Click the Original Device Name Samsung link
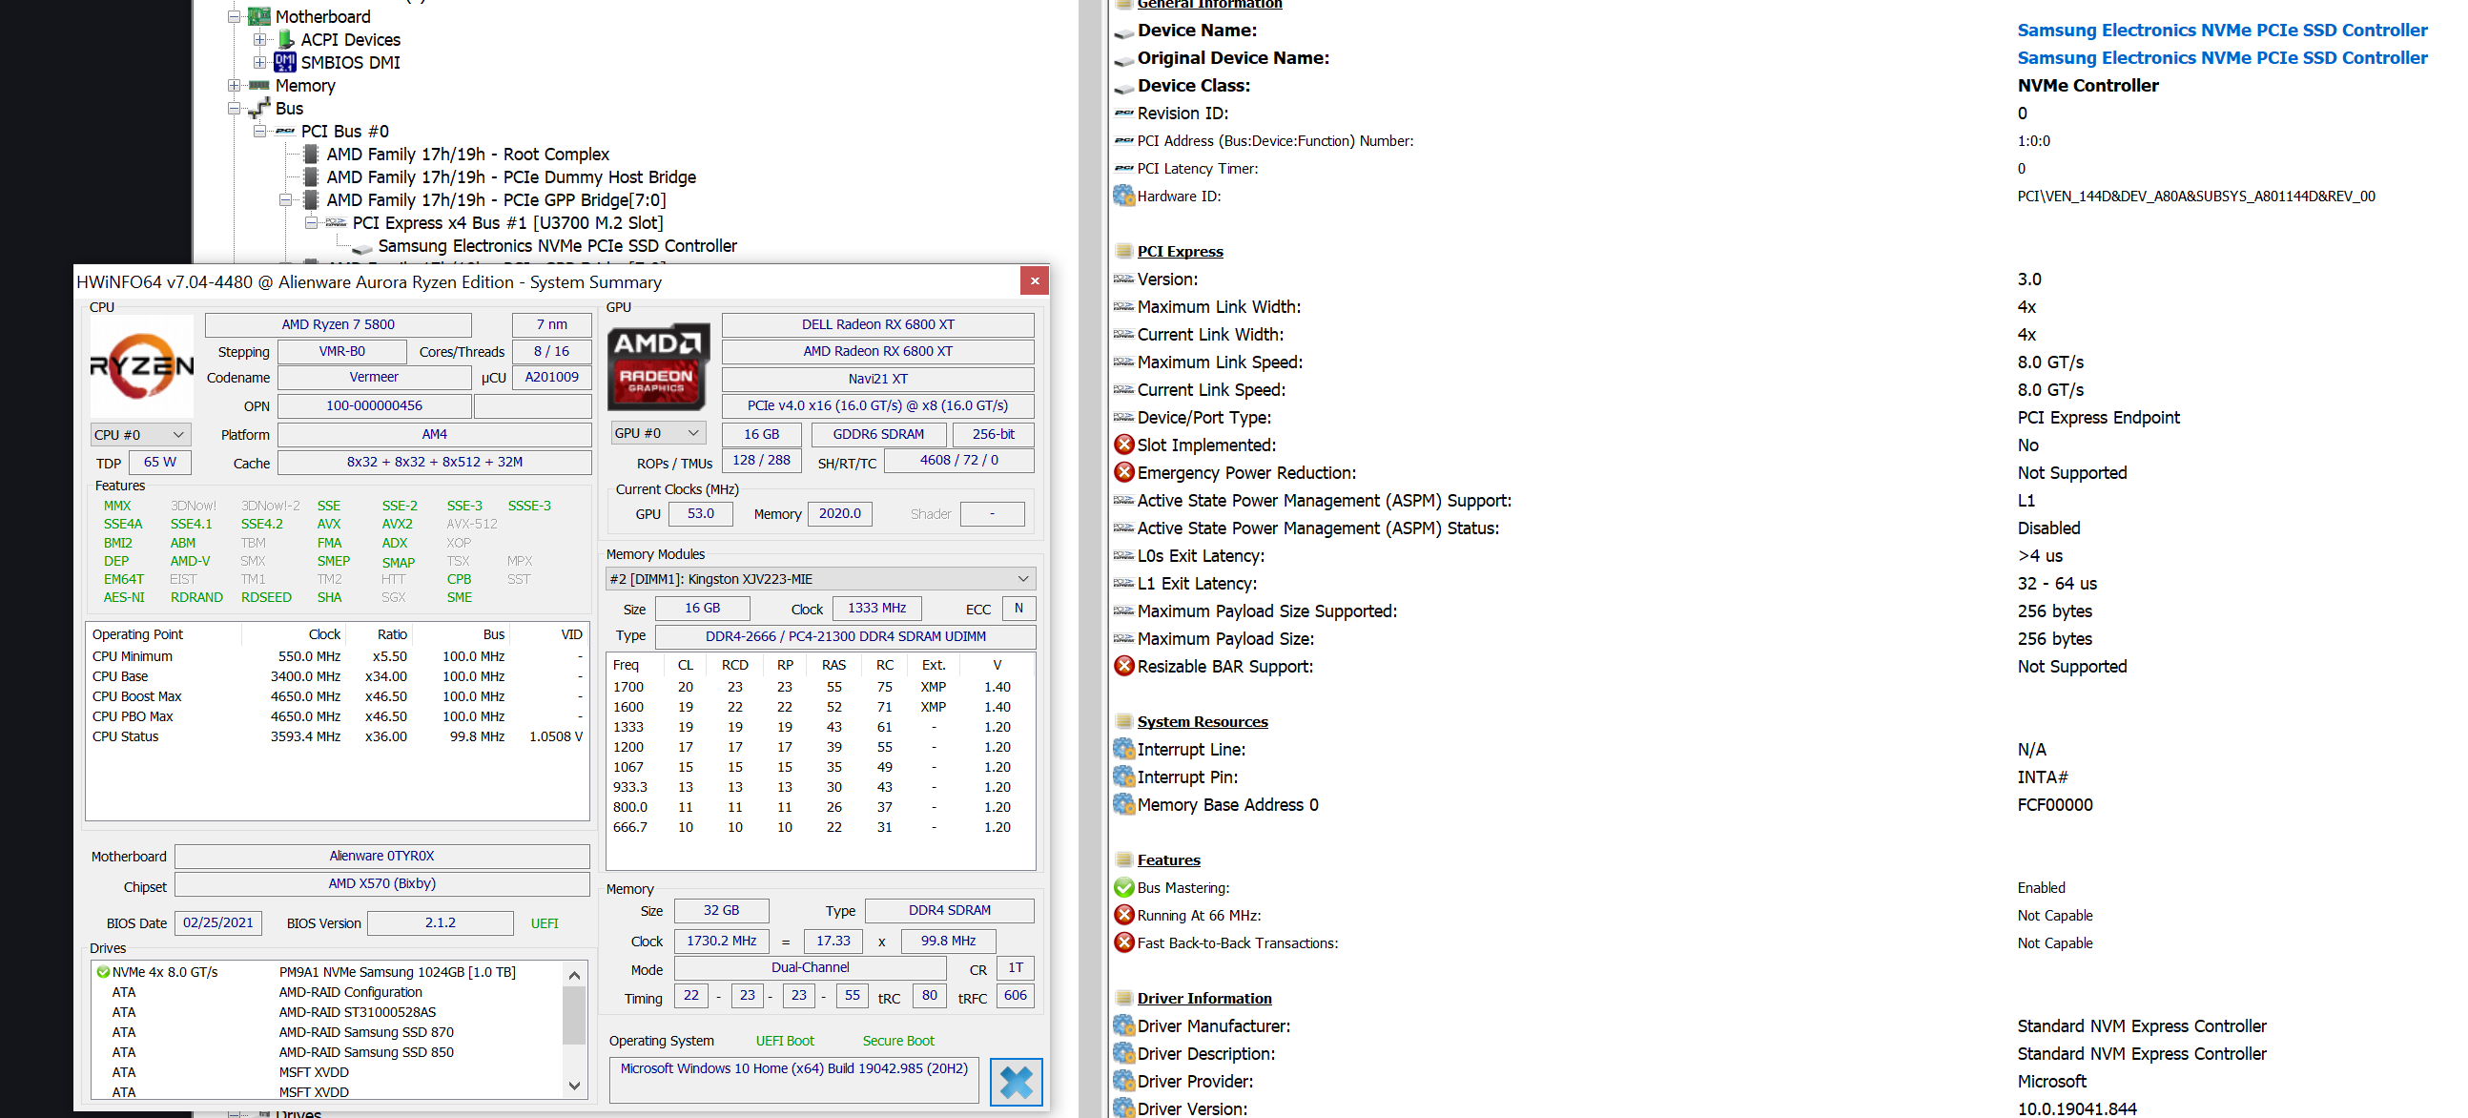 2222,58
